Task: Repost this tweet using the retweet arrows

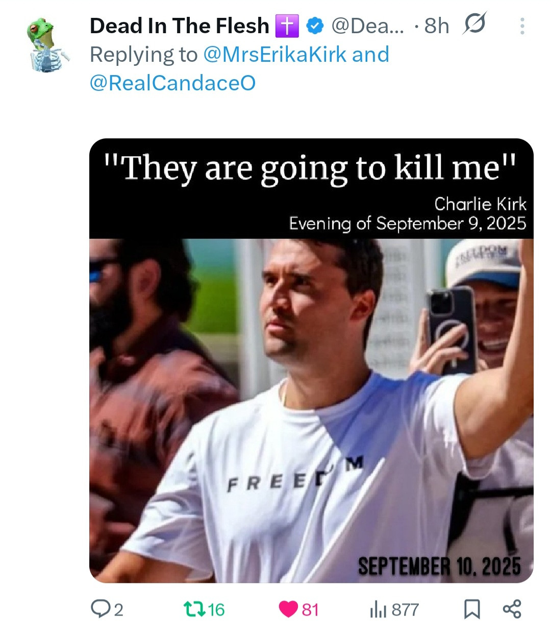Action: (x=194, y=608)
